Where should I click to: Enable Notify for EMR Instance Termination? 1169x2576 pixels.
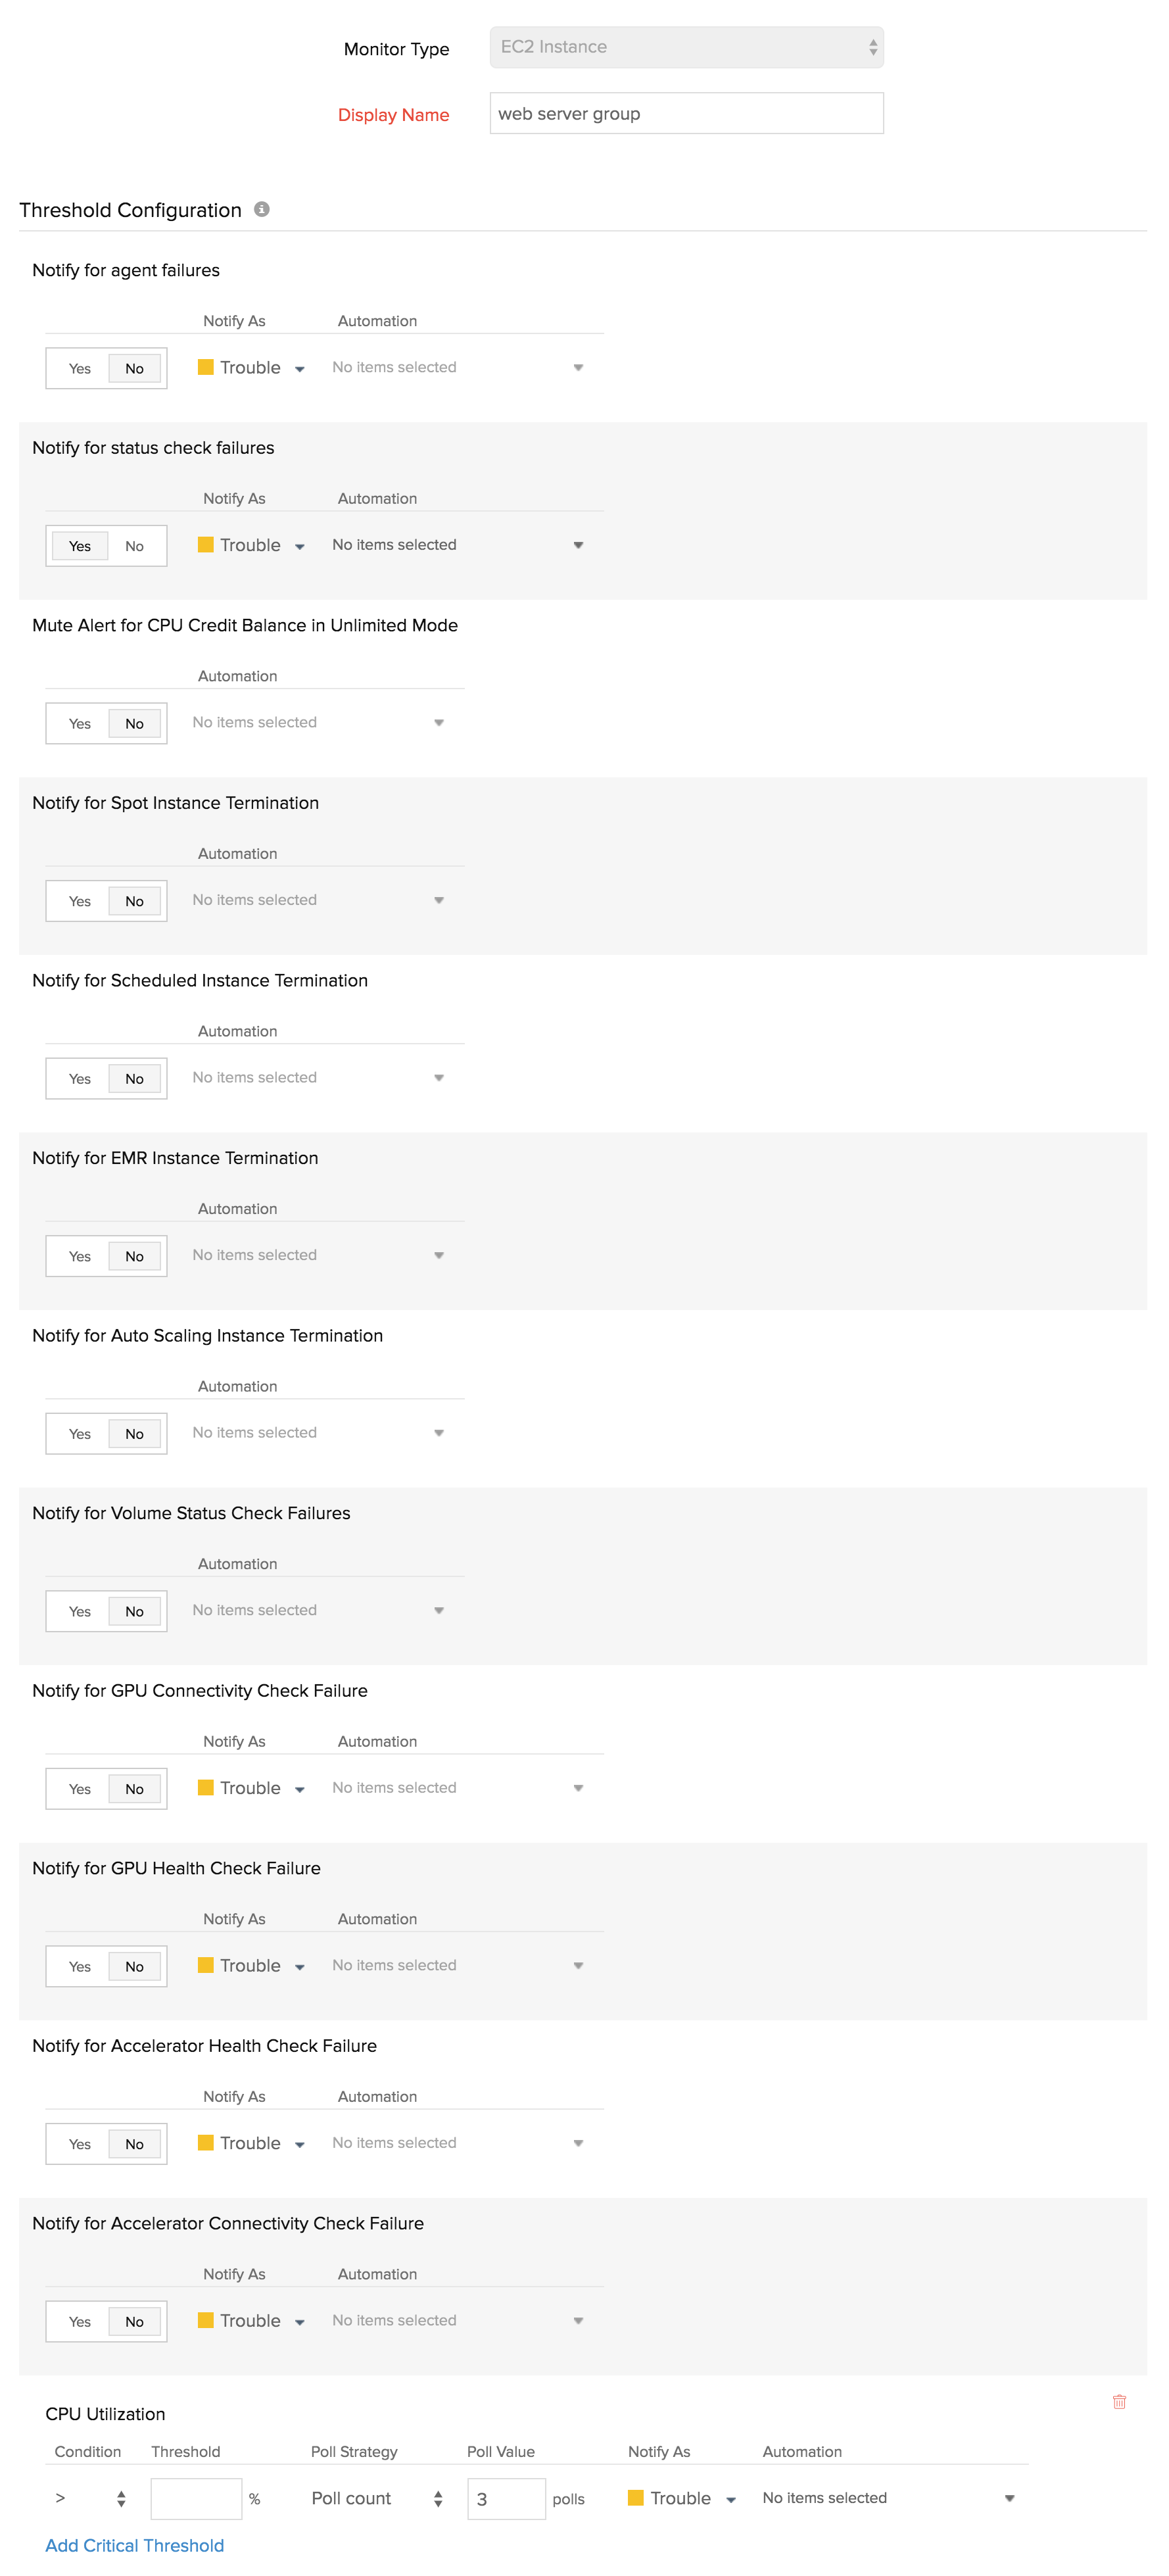(x=79, y=1256)
